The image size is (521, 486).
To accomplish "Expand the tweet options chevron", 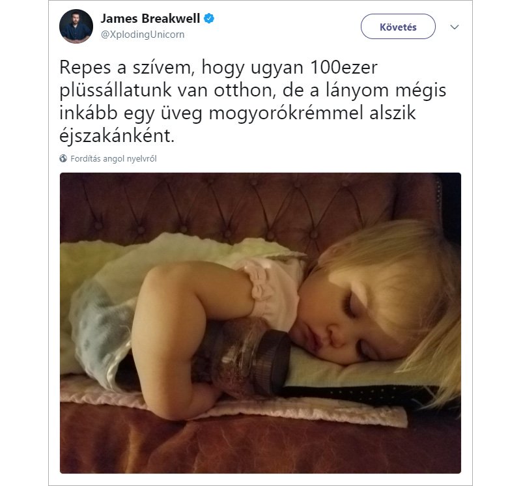I will [454, 27].
